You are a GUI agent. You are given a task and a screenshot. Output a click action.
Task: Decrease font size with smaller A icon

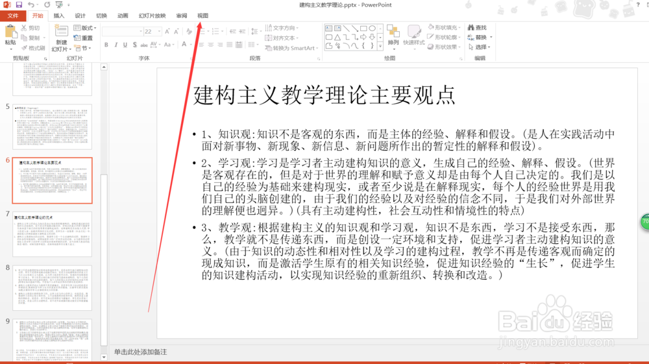pos(177,31)
